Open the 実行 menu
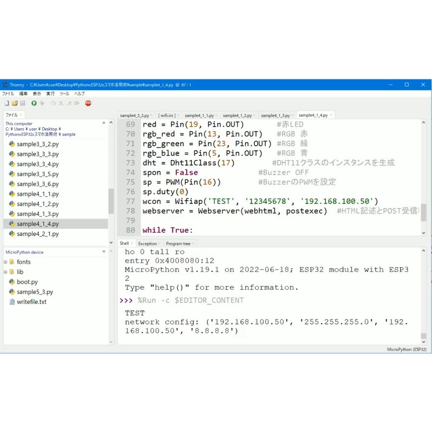 click(50, 94)
